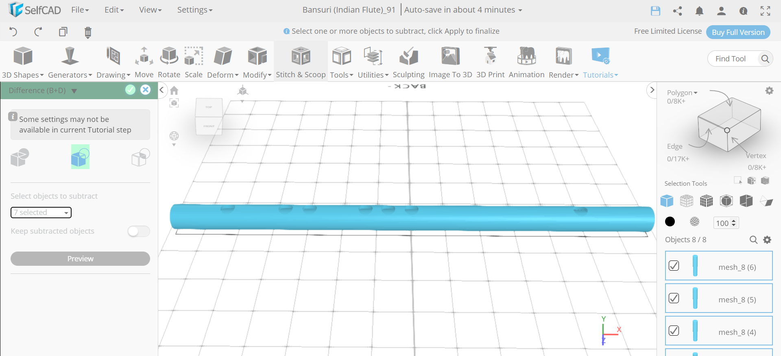Click the Share icon
The image size is (781, 356).
pyautogui.click(x=677, y=11)
